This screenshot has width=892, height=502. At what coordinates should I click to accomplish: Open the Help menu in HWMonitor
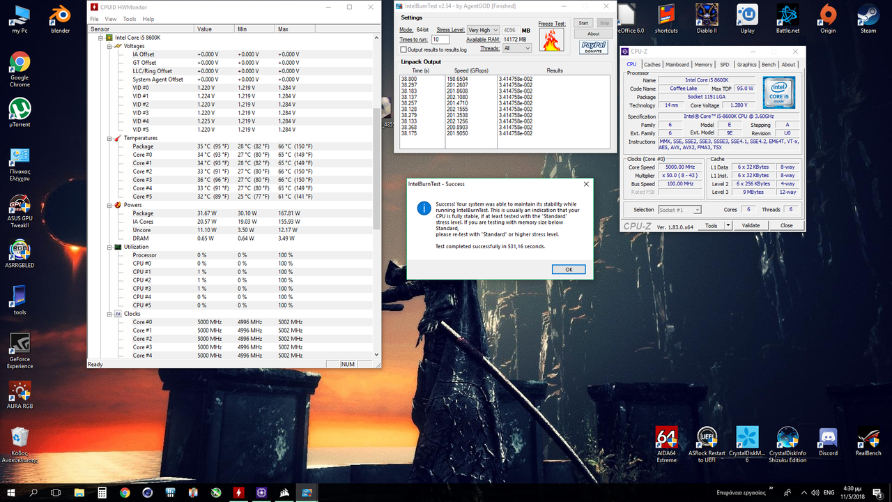click(148, 19)
